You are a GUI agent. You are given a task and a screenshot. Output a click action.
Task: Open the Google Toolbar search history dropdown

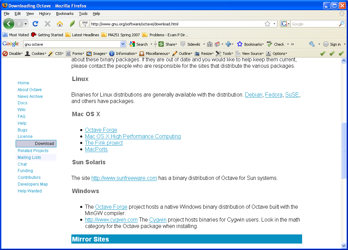pos(123,44)
